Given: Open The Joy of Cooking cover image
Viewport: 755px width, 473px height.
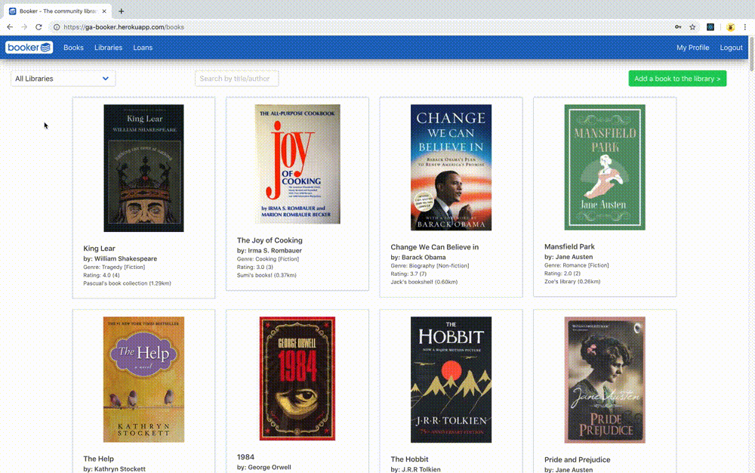Looking at the screenshot, I should [297, 164].
